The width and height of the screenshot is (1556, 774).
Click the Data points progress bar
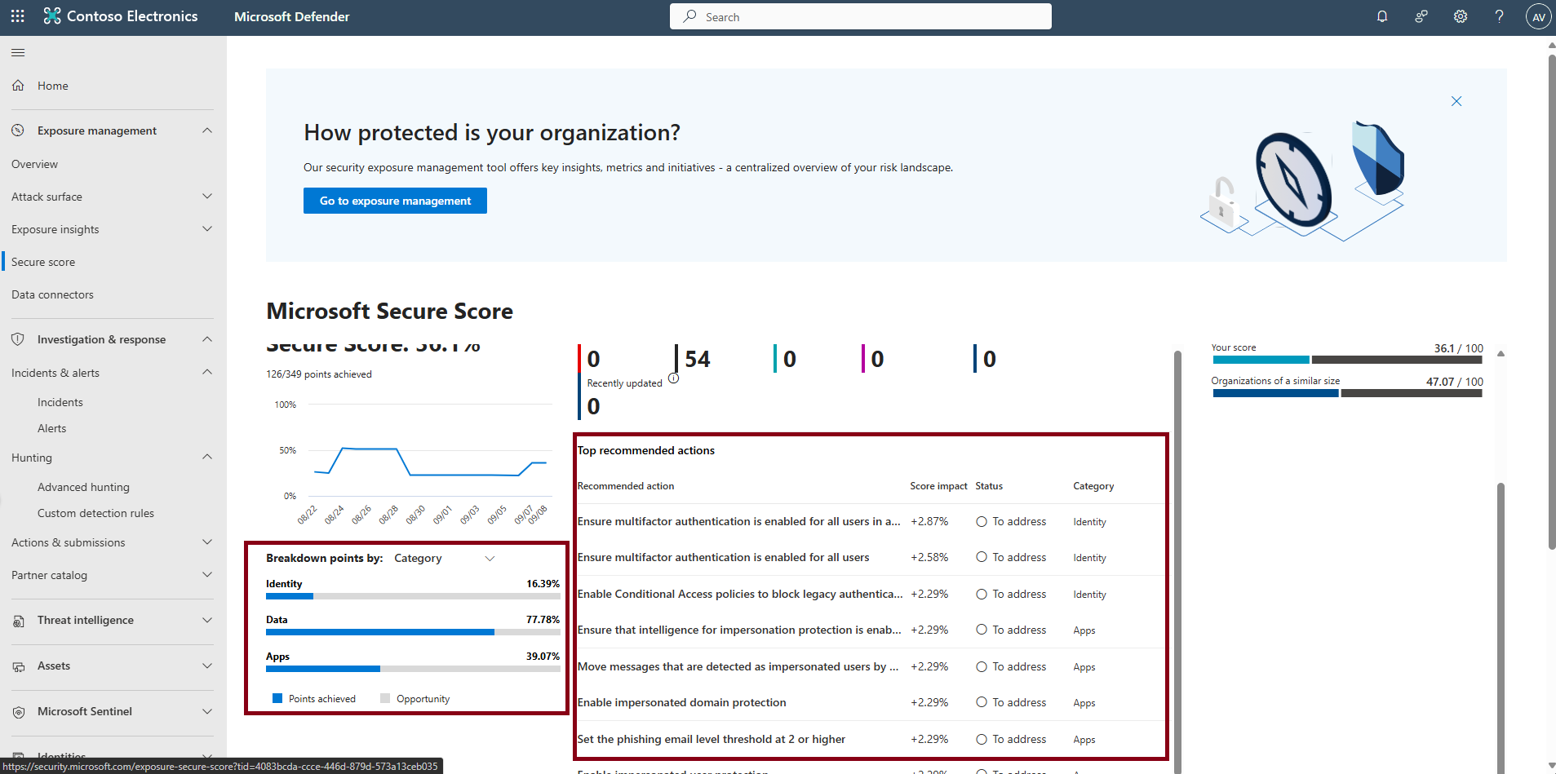413,632
